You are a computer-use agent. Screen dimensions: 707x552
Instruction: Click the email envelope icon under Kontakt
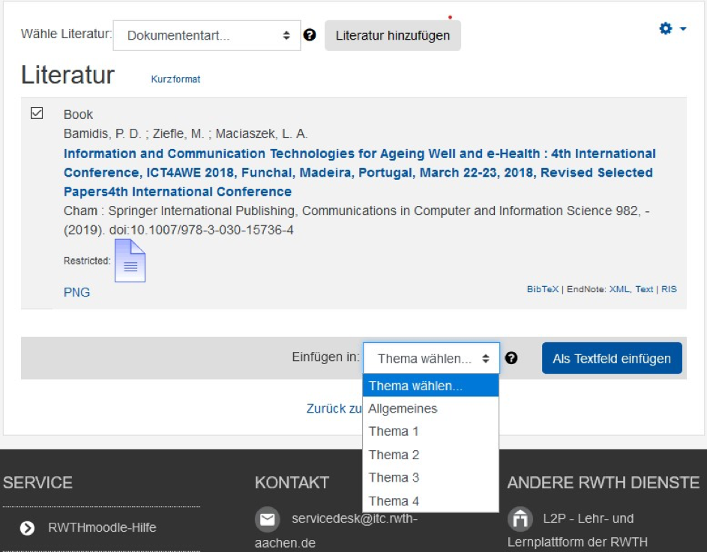[267, 518]
